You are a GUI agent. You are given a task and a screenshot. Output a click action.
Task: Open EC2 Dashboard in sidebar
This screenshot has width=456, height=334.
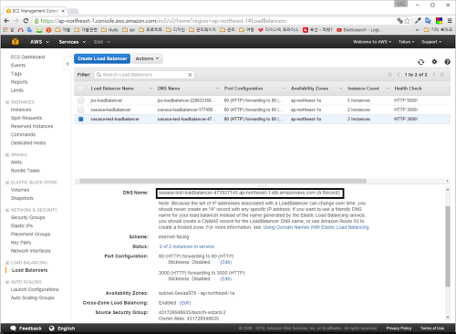pos(27,57)
